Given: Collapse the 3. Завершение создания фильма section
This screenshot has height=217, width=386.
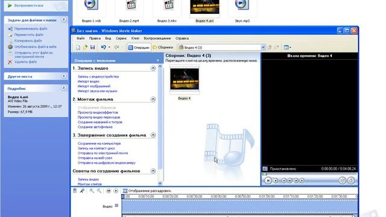Looking at the screenshot, I should tap(153, 135).
